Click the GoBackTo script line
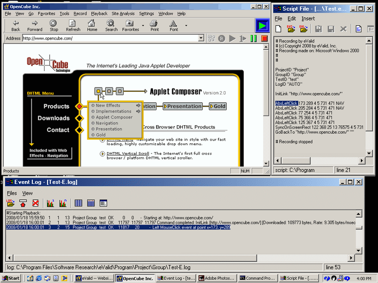The width and height of the screenshot is (378, 283). tap(314, 132)
